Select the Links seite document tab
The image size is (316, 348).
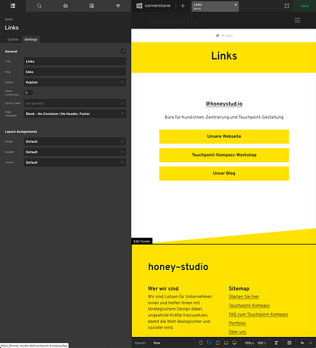[215, 6]
